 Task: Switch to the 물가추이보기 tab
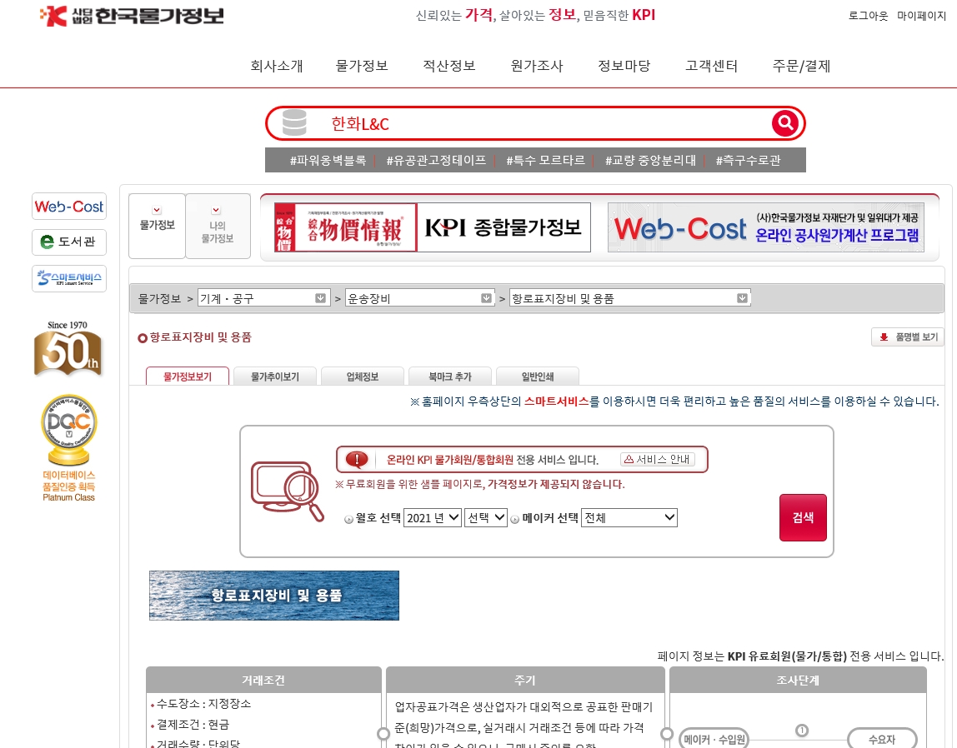(x=275, y=376)
